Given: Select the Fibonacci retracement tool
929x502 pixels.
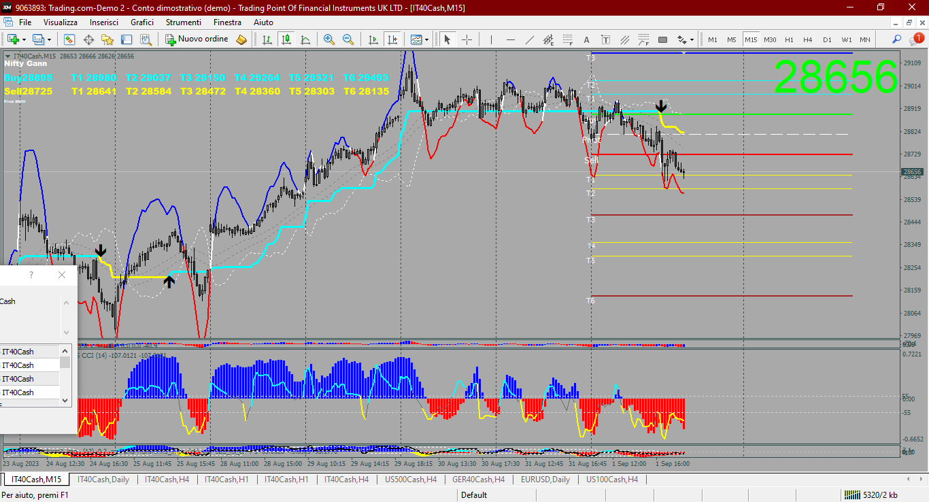Looking at the screenshot, I should tap(567, 39).
